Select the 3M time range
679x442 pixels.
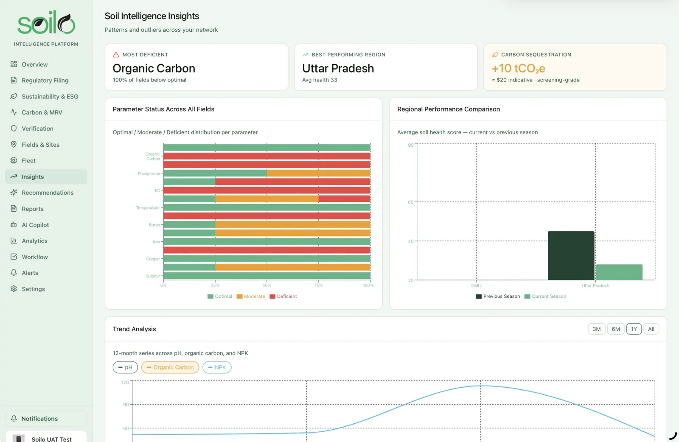(x=596, y=329)
